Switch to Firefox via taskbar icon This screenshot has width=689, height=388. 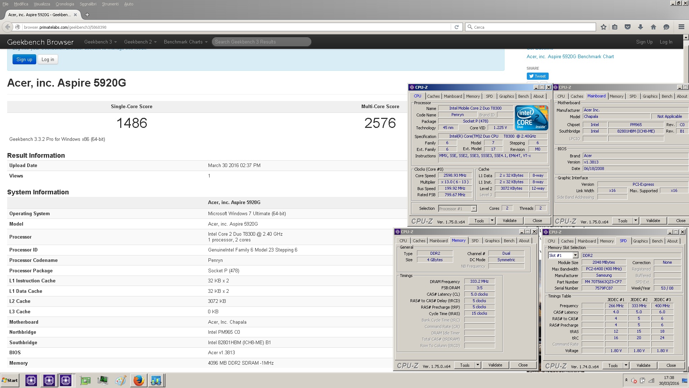139,380
